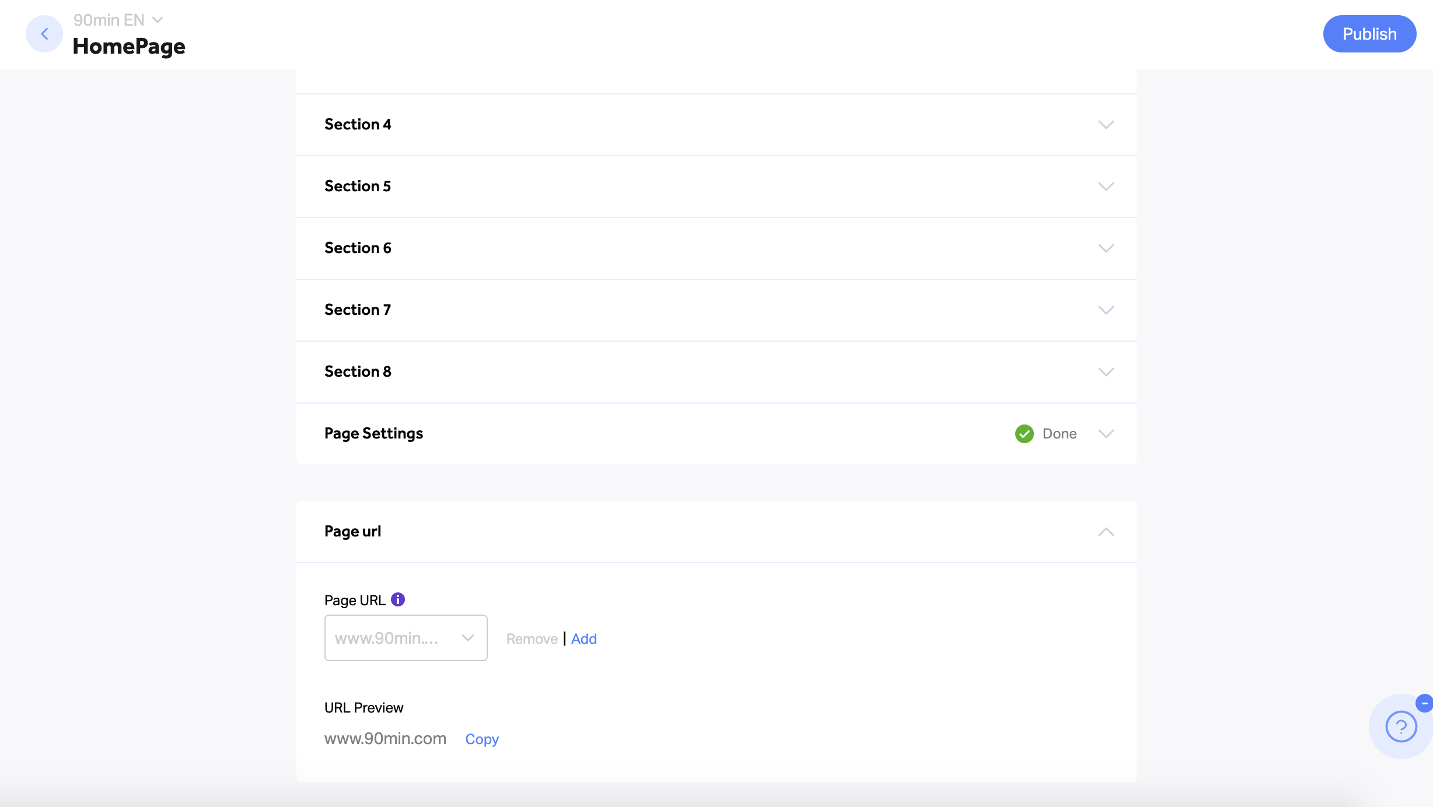1433x807 pixels.
Task: Click the green Done checkmark icon
Action: 1024,434
